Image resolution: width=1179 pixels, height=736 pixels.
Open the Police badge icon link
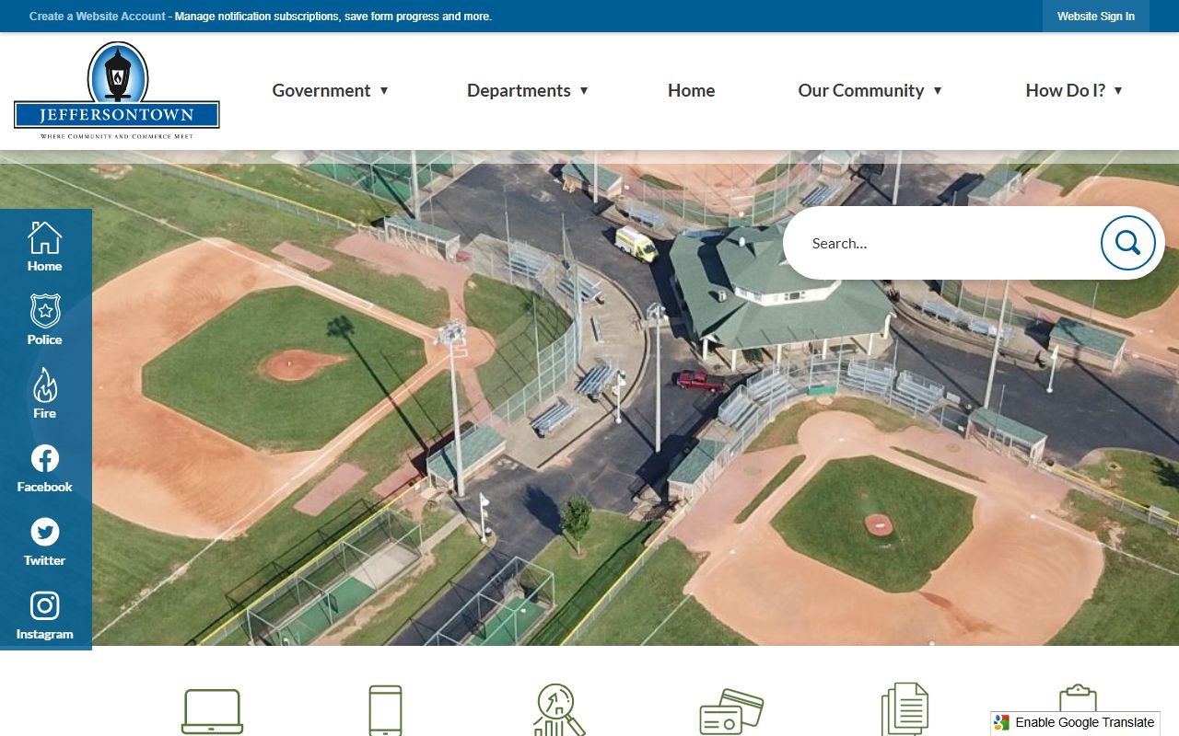coord(44,312)
